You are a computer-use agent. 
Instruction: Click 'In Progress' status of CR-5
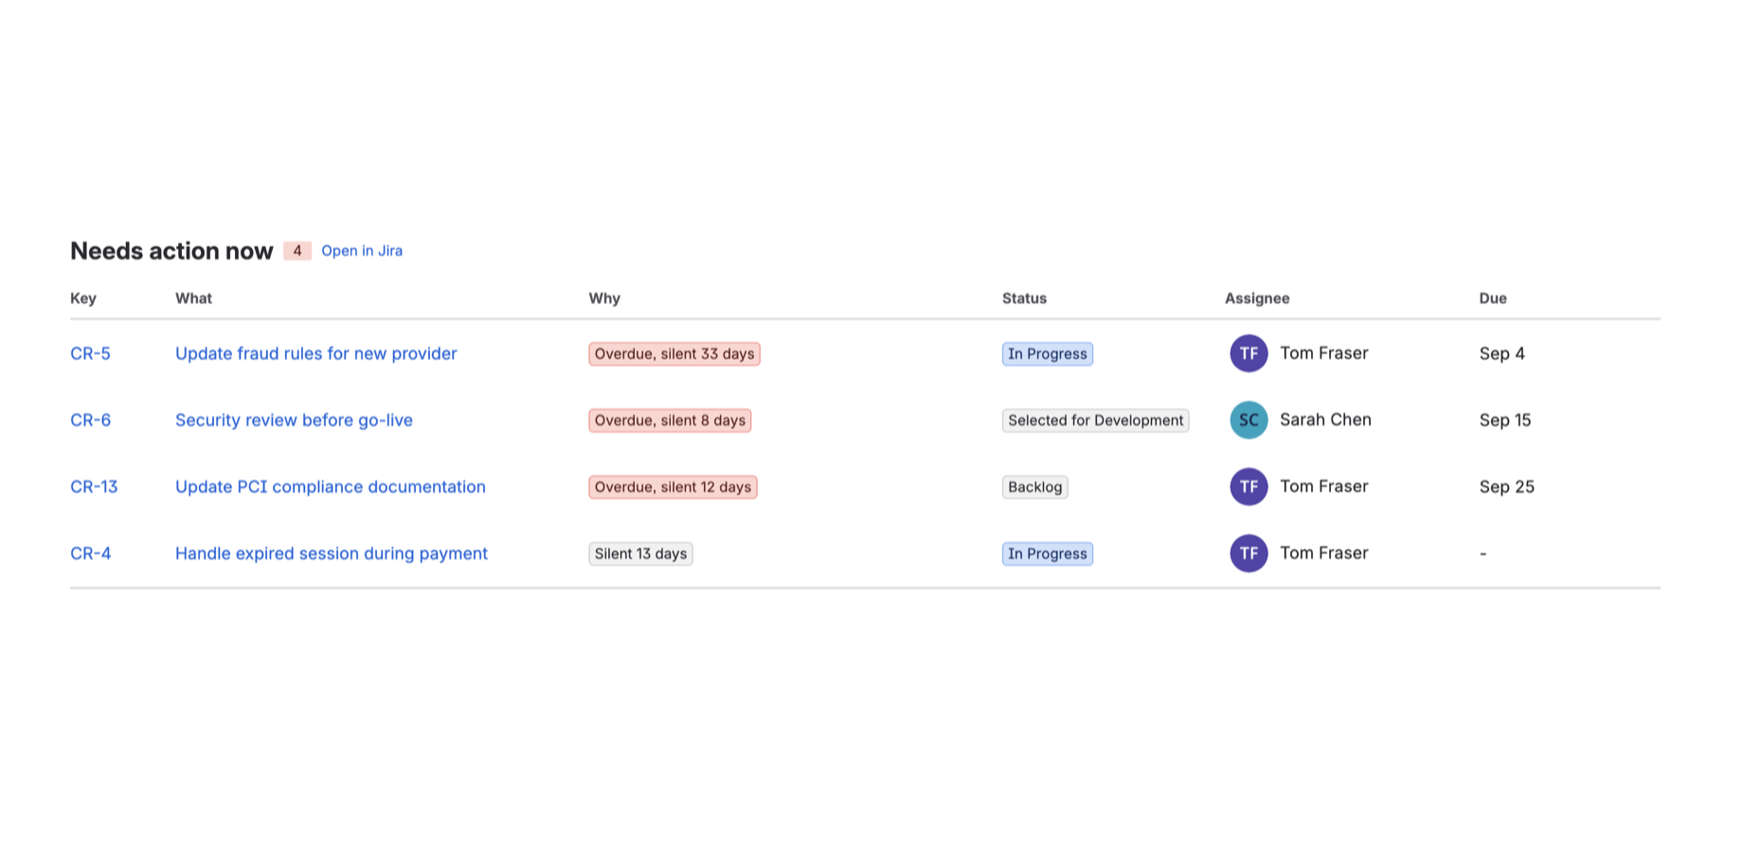(x=1048, y=354)
